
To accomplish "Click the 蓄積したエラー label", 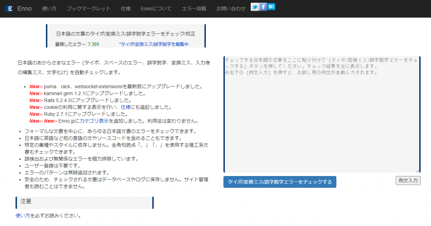I will coord(71,44).
